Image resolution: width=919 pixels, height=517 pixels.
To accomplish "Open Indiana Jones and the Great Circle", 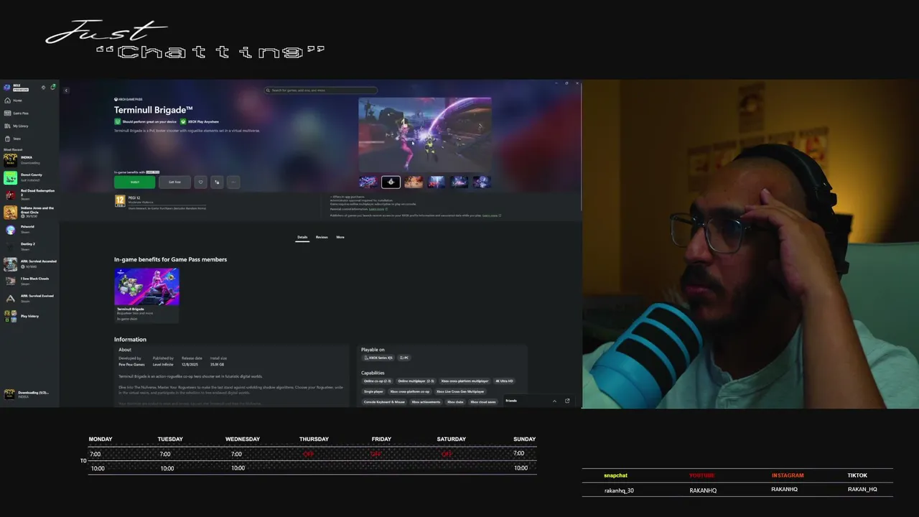I will point(29,212).
